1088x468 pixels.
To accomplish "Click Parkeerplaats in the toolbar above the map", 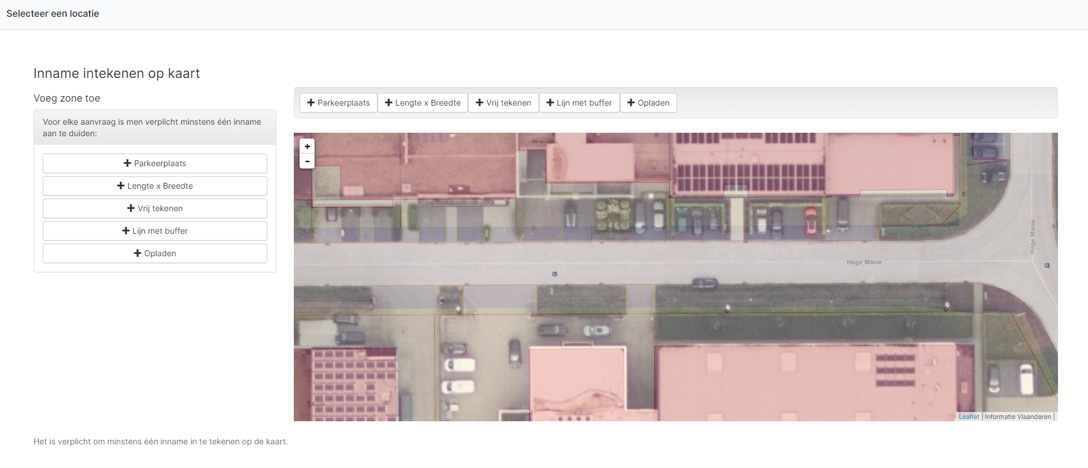I will click(338, 103).
